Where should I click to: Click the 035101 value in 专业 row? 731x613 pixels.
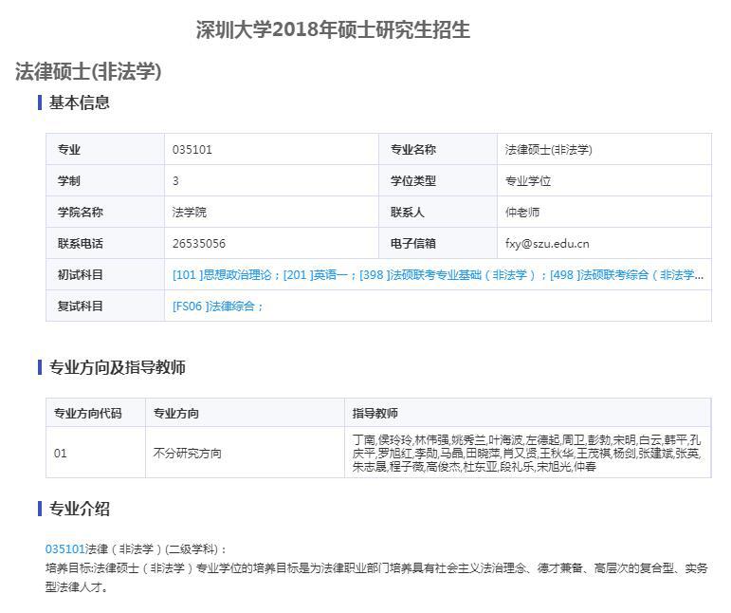pyautogui.click(x=192, y=150)
